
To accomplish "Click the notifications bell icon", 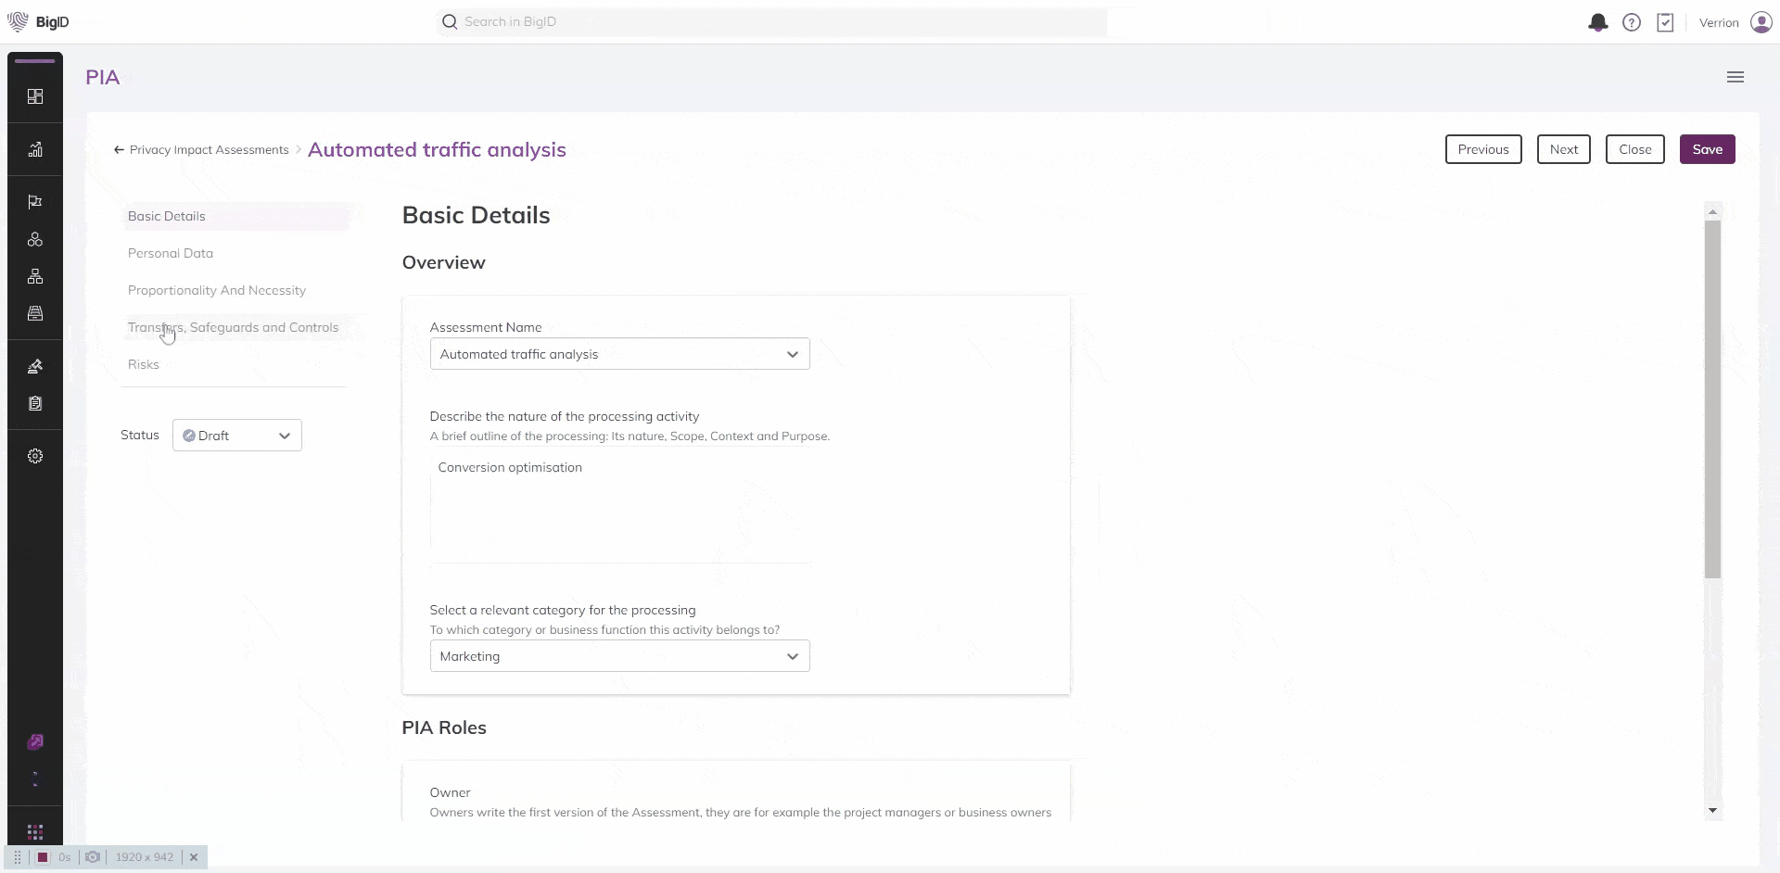I will pos(1597,22).
